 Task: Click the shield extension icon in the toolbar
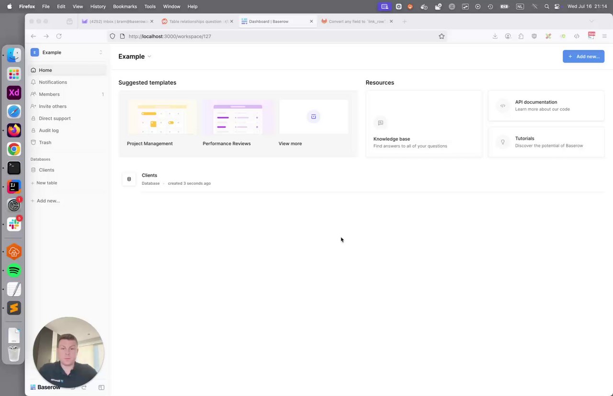[534, 36]
